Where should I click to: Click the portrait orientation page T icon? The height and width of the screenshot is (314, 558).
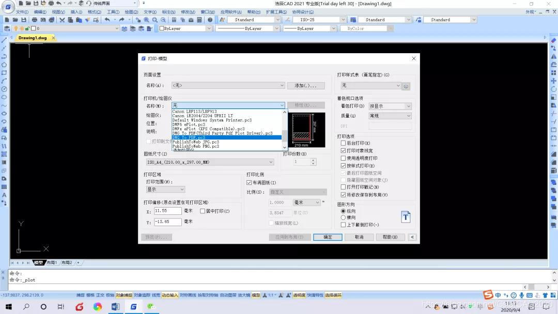[x=406, y=217]
